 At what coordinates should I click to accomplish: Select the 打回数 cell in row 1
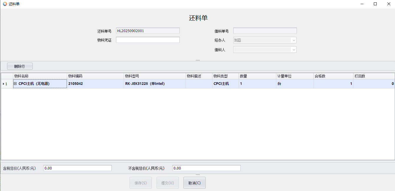click(x=374, y=84)
